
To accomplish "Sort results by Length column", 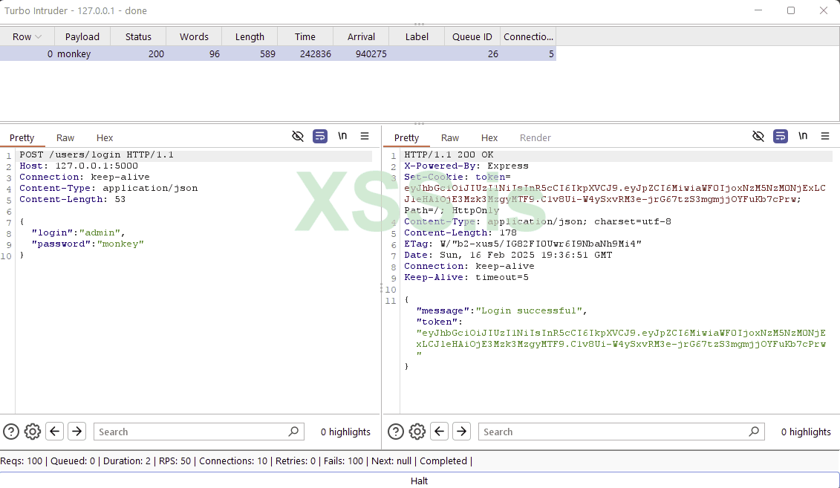I will click(x=250, y=36).
